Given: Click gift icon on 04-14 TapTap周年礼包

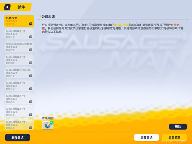Looking at the screenshot, I should 30,88.
